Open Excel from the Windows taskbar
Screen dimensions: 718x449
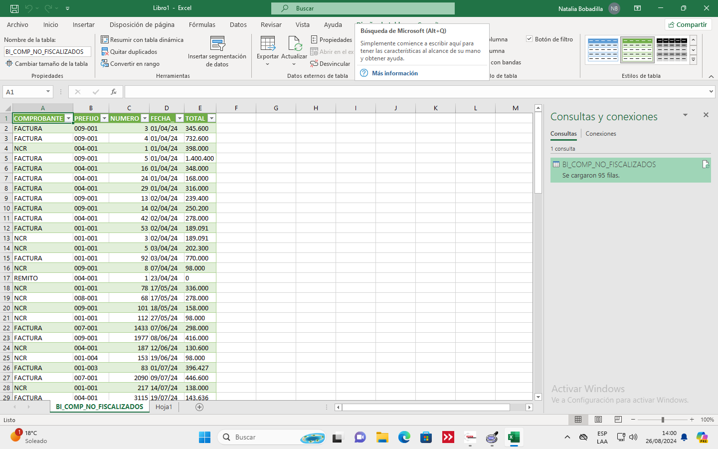click(x=514, y=438)
